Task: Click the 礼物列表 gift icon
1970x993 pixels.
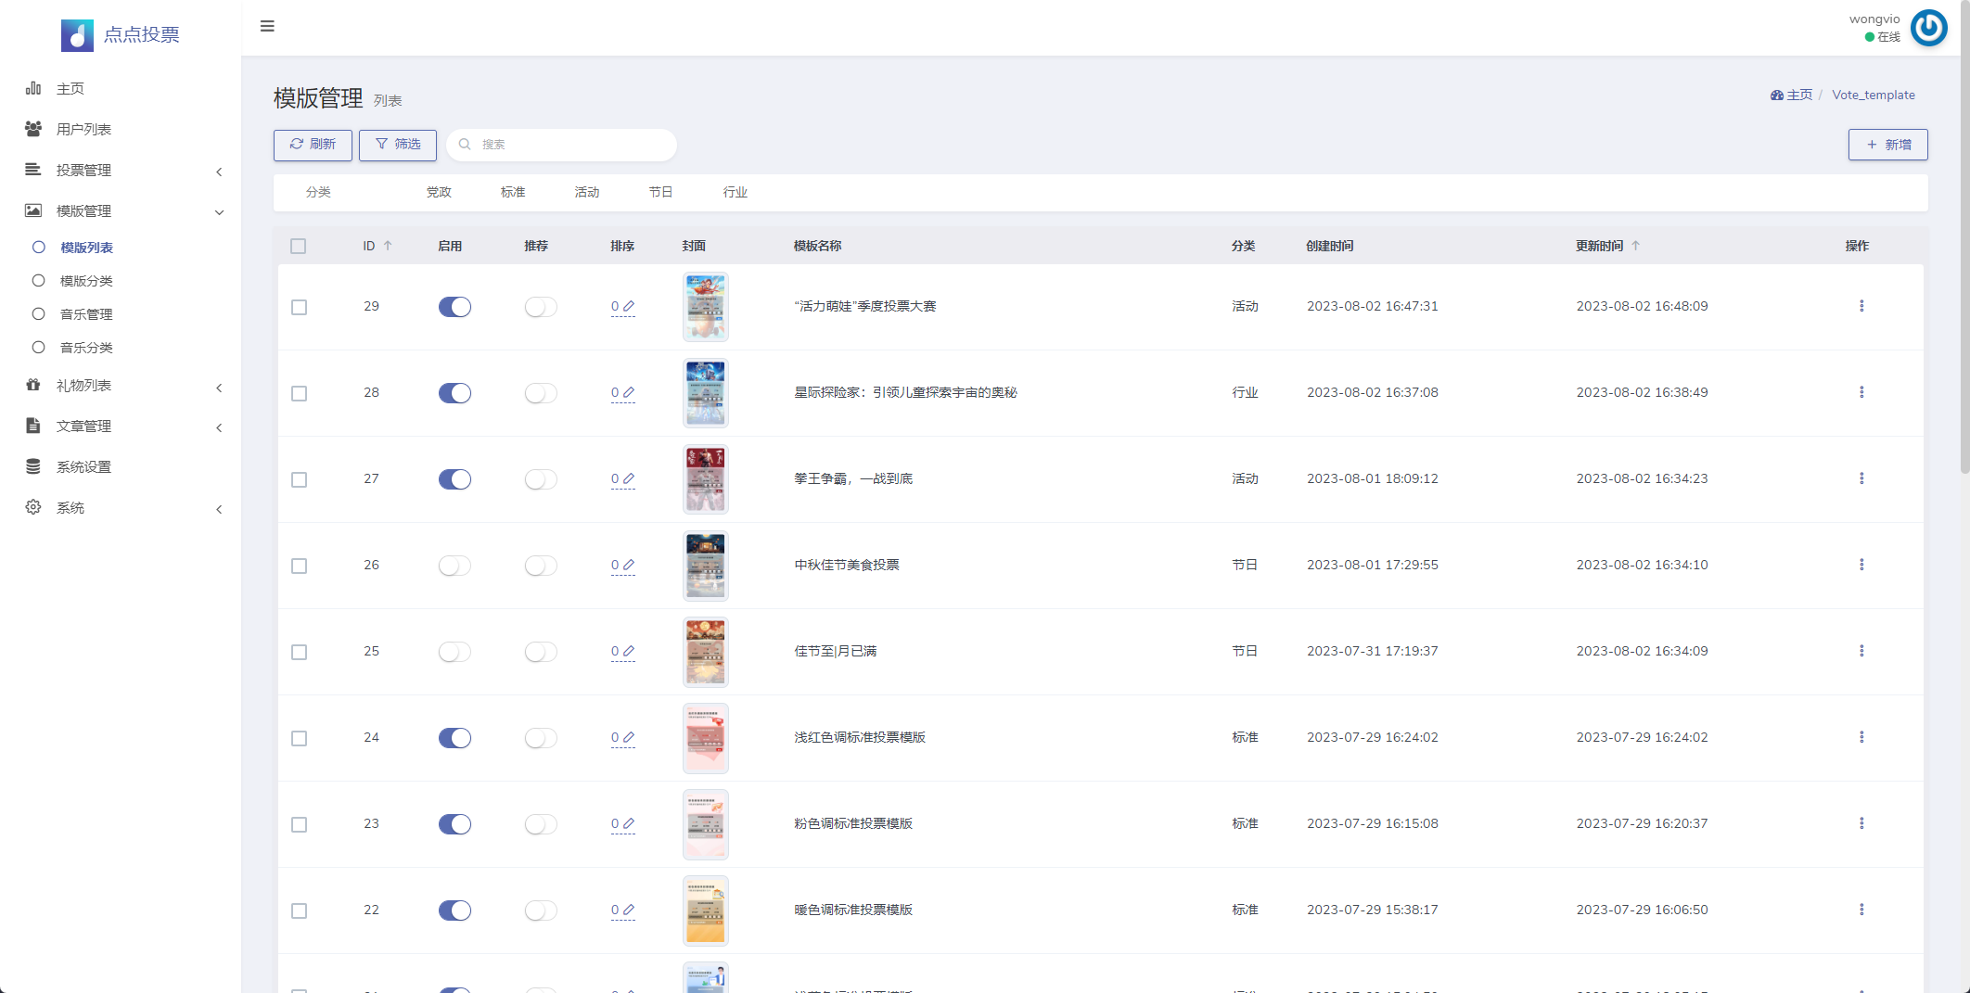Action: click(x=33, y=385)
